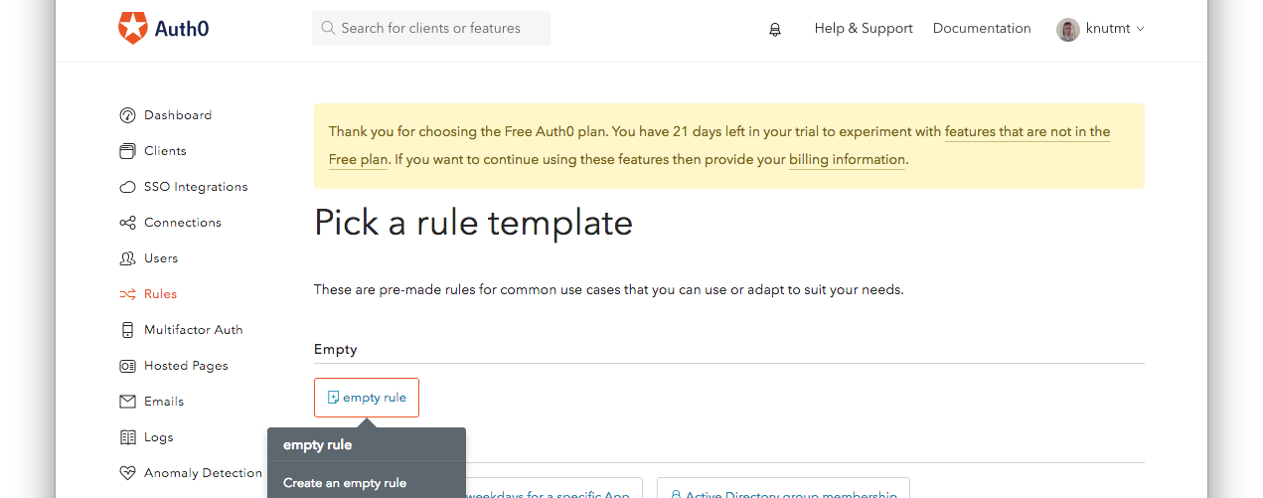Click the Multifactor Auth phone icon
The height and width of the screenshot is (498, 1263).
coord(127,330)
